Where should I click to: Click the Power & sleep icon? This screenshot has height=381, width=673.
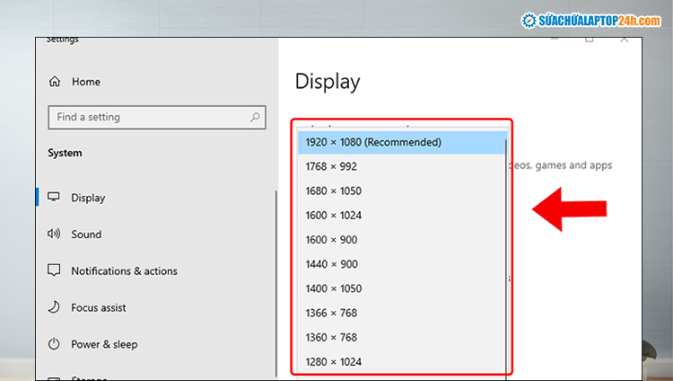click(54, 343)
